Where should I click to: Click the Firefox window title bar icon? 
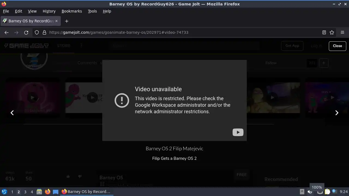pyautogui.click(x=4, y=4)
